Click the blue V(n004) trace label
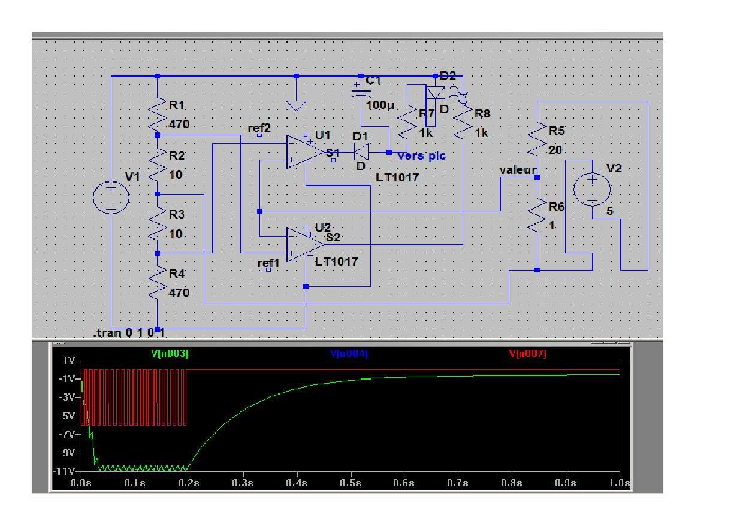This screenshot has width=743, height=524. (349, 354)
